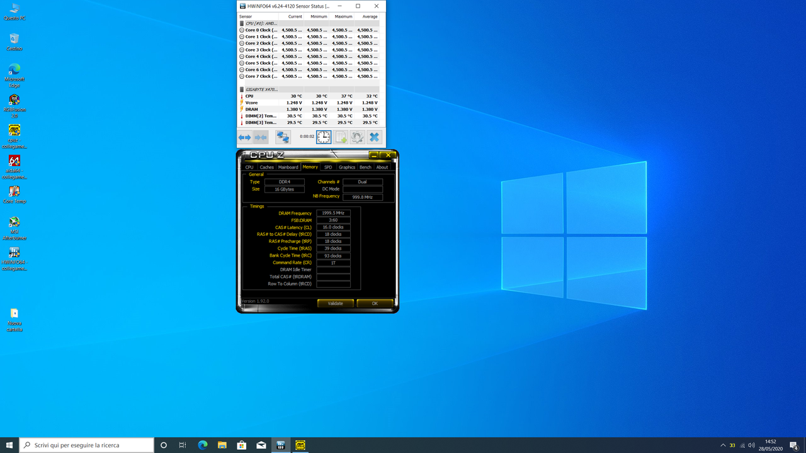Select the CPU-Z icon in the taskbar
Image resolution: width=806 pixels, height=453 pixels.
pyautogui.click(x=300, y=445)
